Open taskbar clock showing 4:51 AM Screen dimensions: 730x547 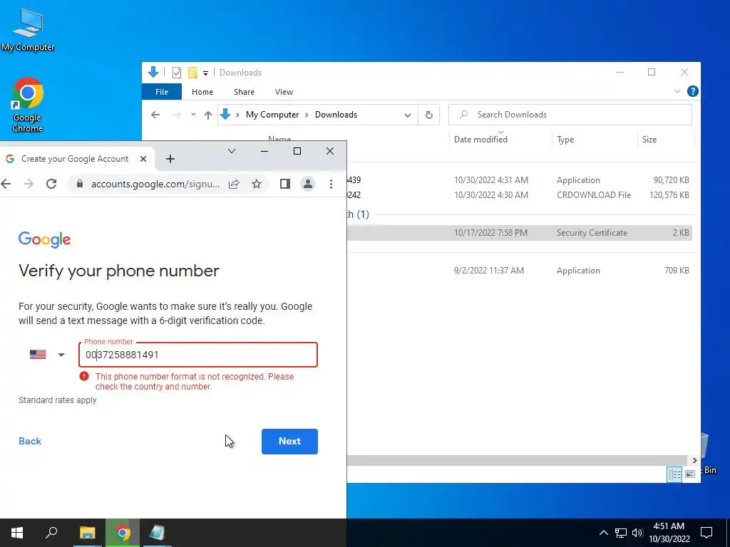click(669, 533)
